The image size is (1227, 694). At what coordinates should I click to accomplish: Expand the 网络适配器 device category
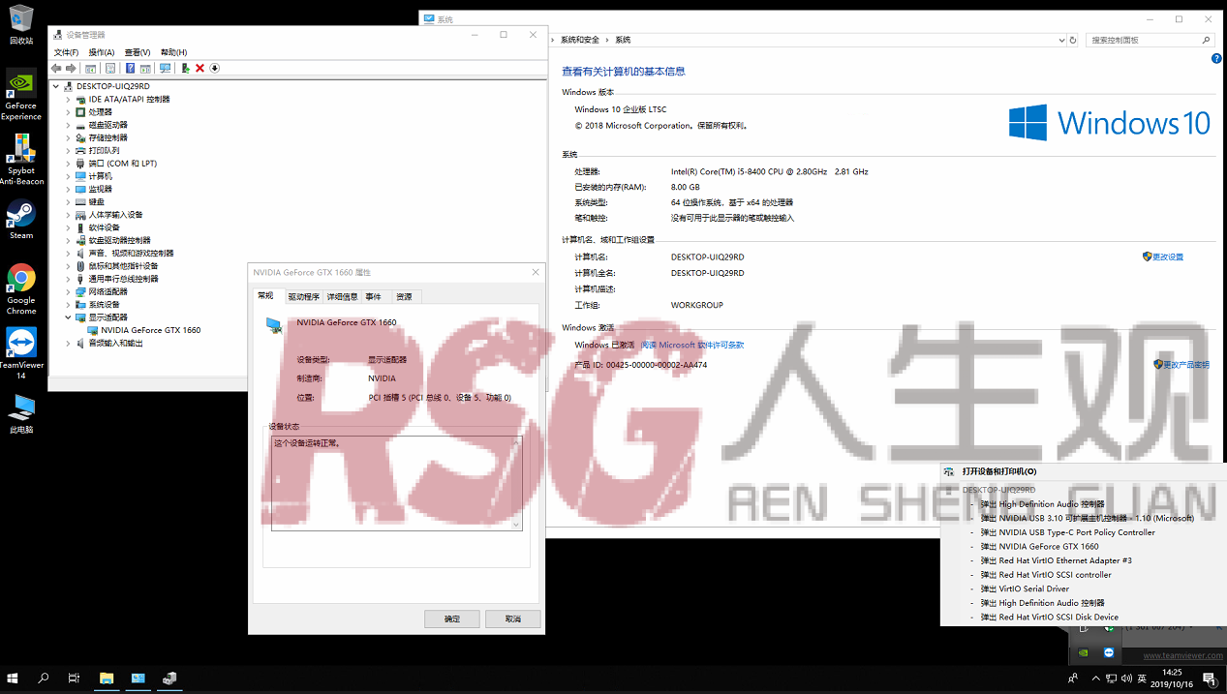[x=68, y=291]
